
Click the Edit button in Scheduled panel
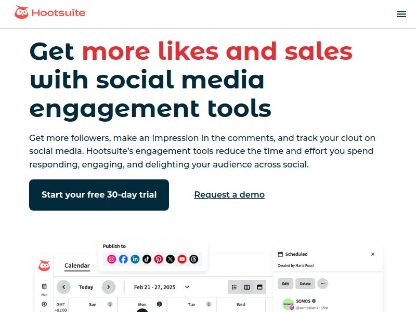pyautogui.click(x=285, y=283)
